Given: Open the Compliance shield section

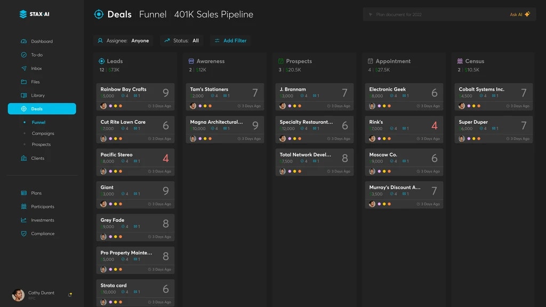Looking at the screenshot, I should [42, 233].
